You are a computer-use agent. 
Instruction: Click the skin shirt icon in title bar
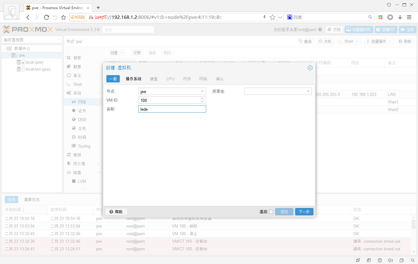(x=389, y=5)
